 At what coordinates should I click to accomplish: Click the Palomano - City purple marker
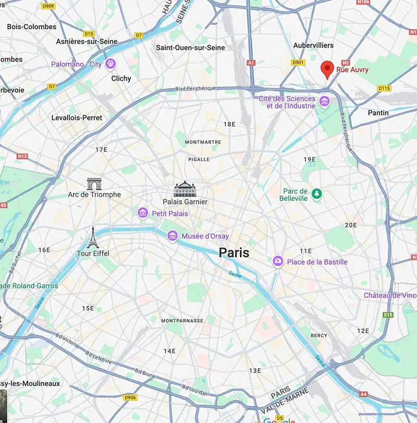111,64
